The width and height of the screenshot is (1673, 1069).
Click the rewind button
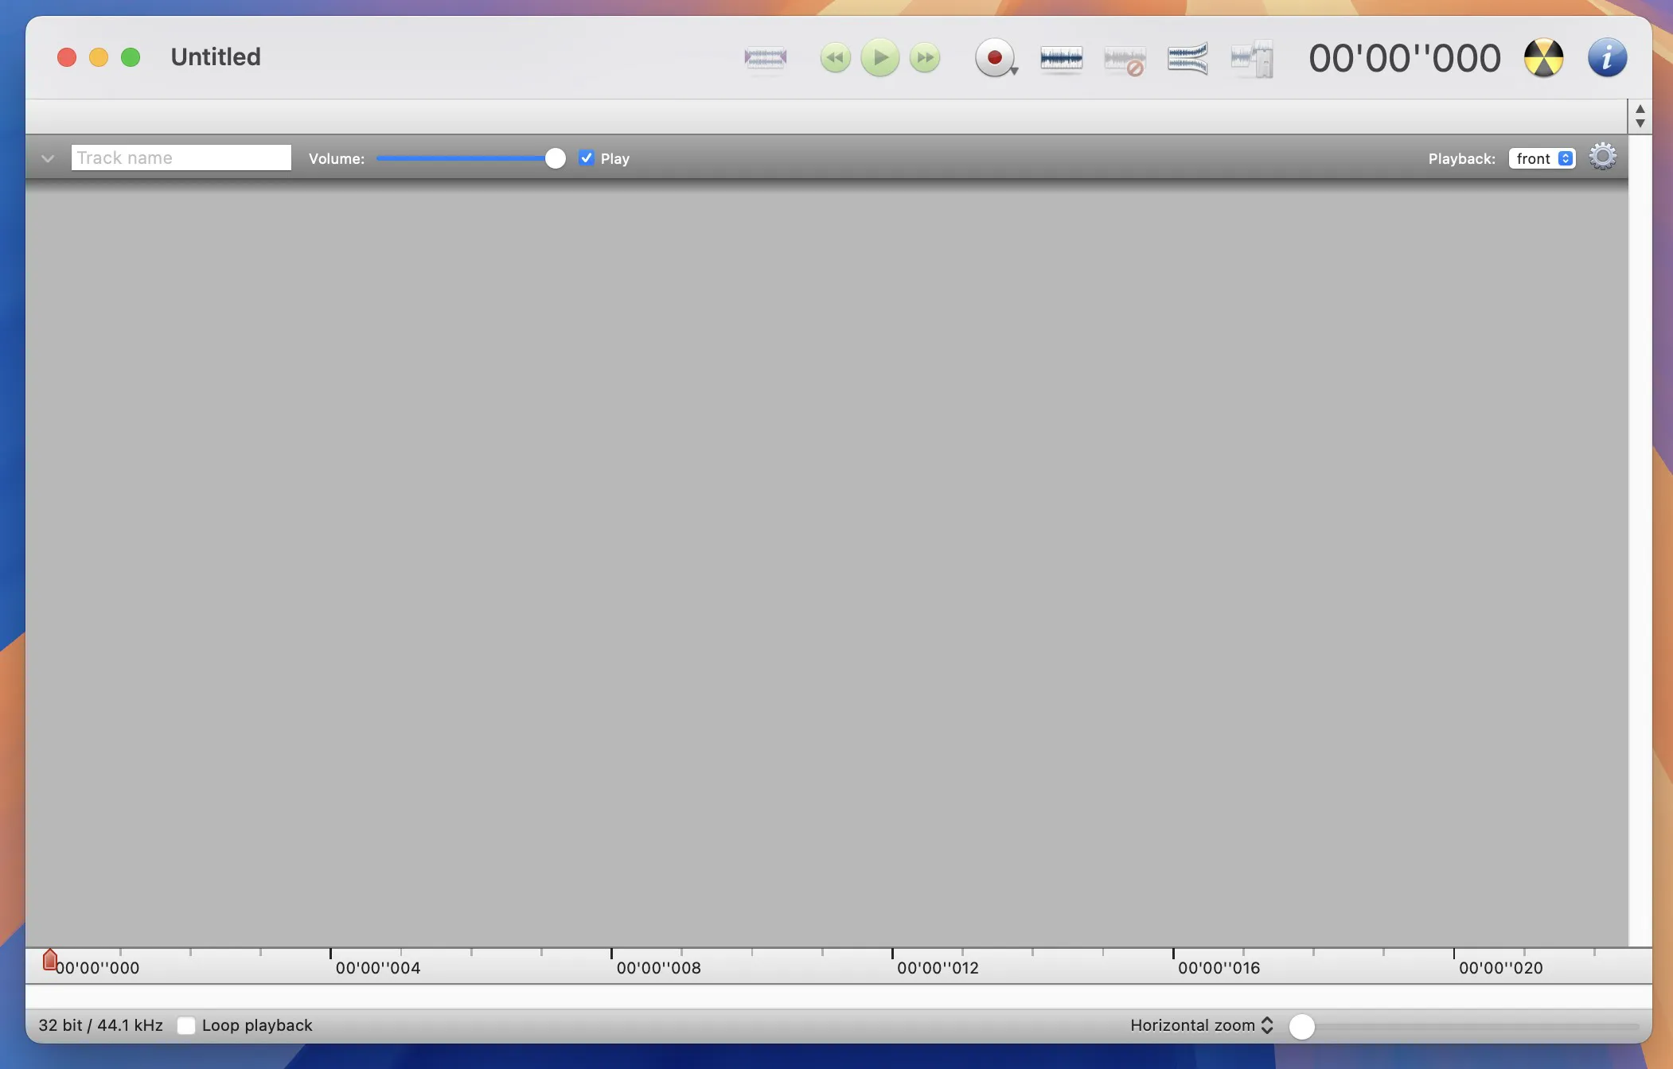(835, 58)
